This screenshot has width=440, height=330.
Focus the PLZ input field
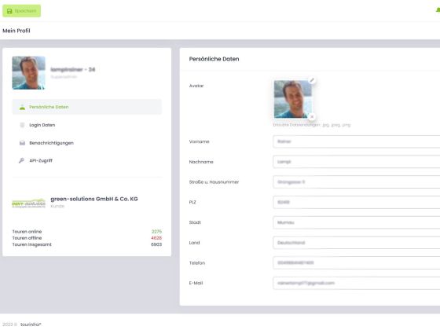[357, 202]
